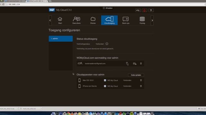This screenshot has width=206, height=115.
Task: Click the Status cloudtoegang heading
Action: pos(87,39)
